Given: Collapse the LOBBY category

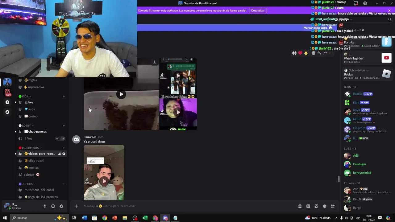Looking at the screenshot, I should [x=26, y=126].
